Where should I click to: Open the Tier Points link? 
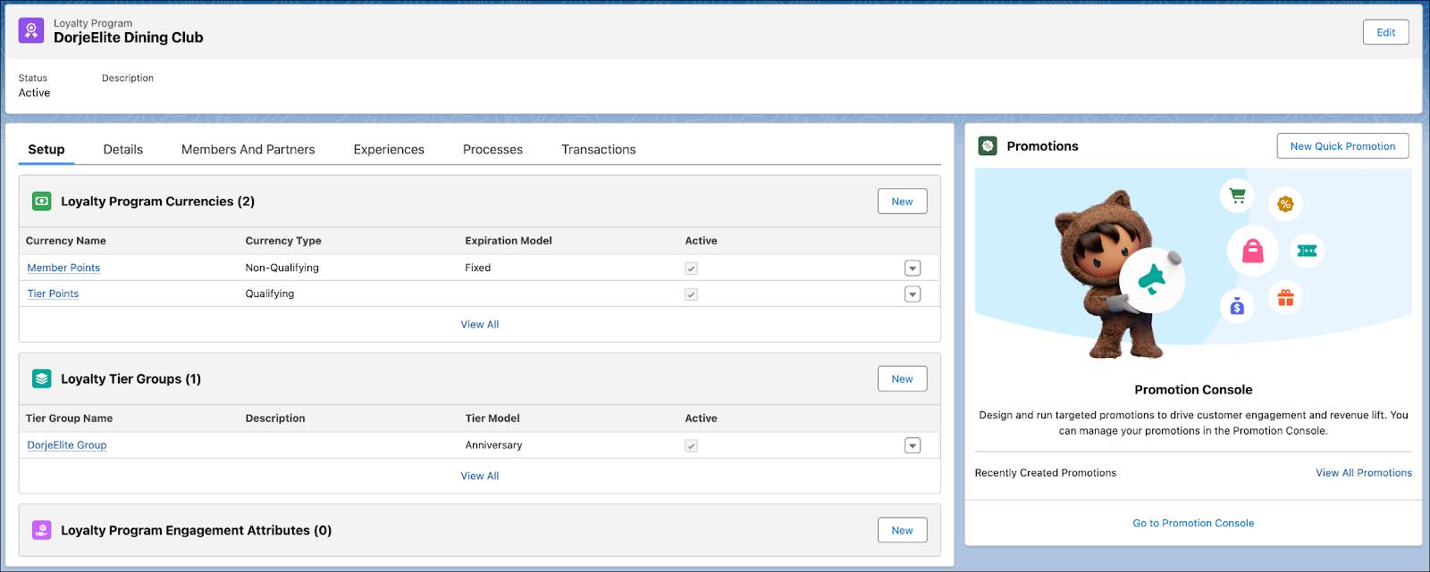53,294
